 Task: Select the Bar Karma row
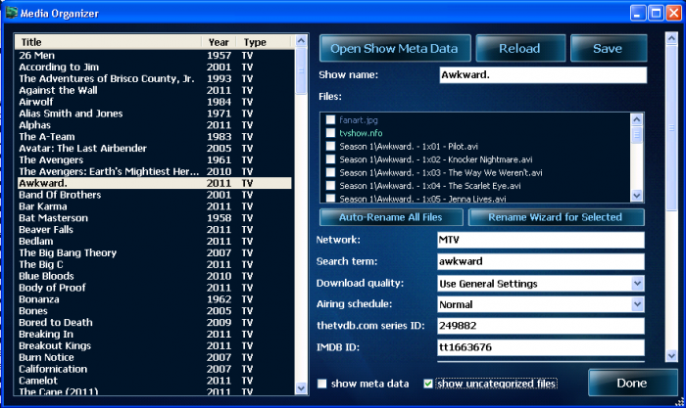click(155, 206)
